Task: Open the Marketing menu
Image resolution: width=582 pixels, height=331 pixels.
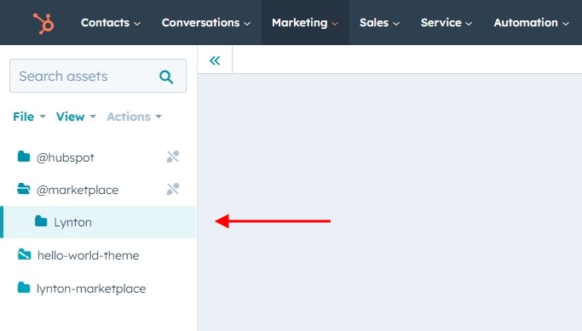Action: coord(305,23)
